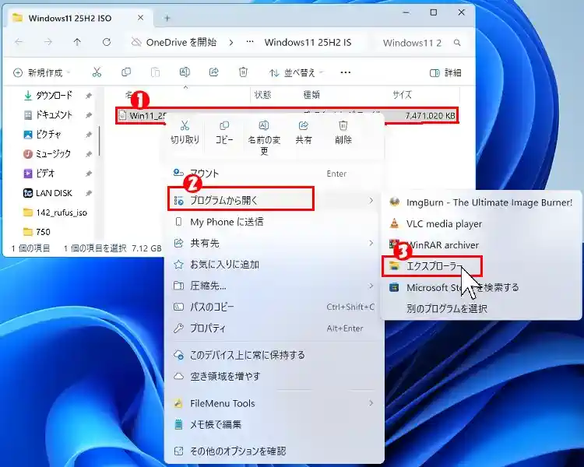Click the search magnifier icon
584x467 pixels.
(457, 43)
